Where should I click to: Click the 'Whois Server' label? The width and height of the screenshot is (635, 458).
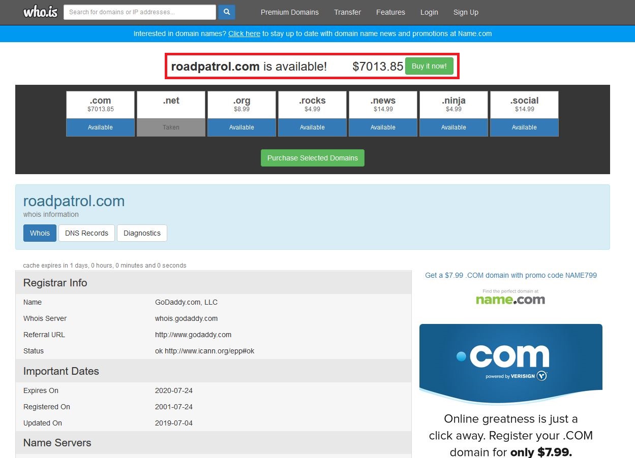(45, 318)
